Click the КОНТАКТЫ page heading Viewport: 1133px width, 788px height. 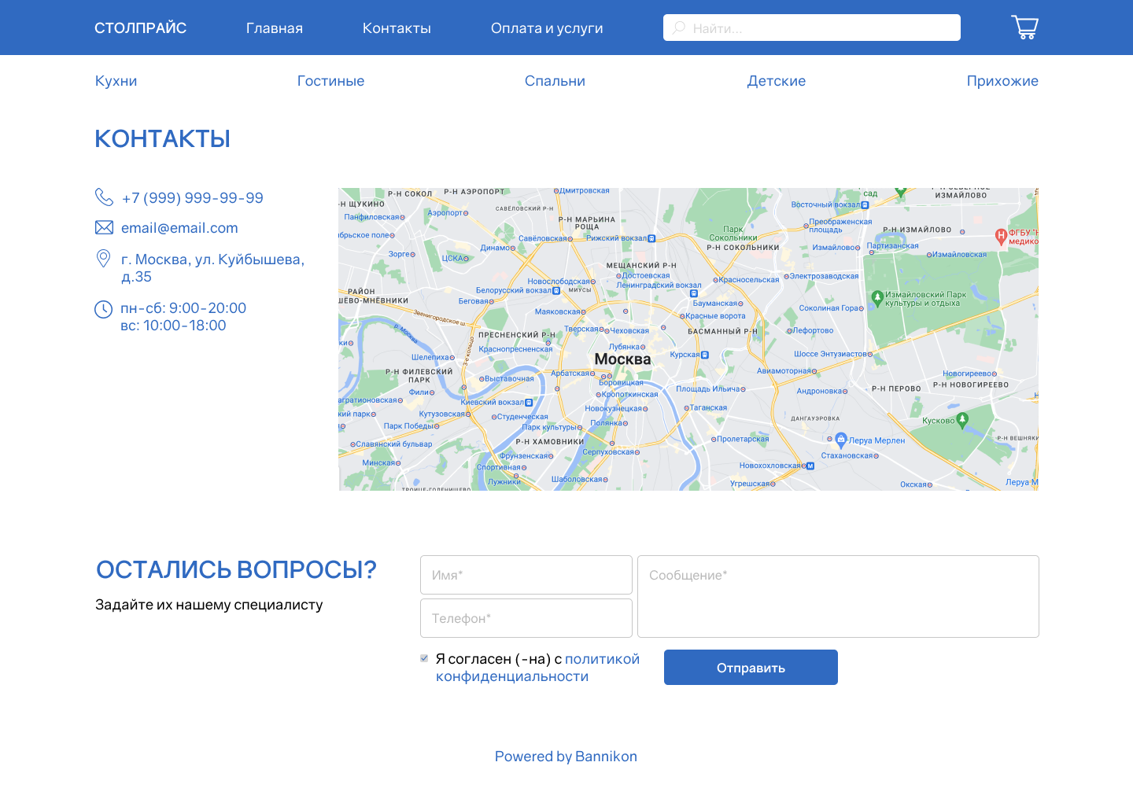tap(163, 139)
